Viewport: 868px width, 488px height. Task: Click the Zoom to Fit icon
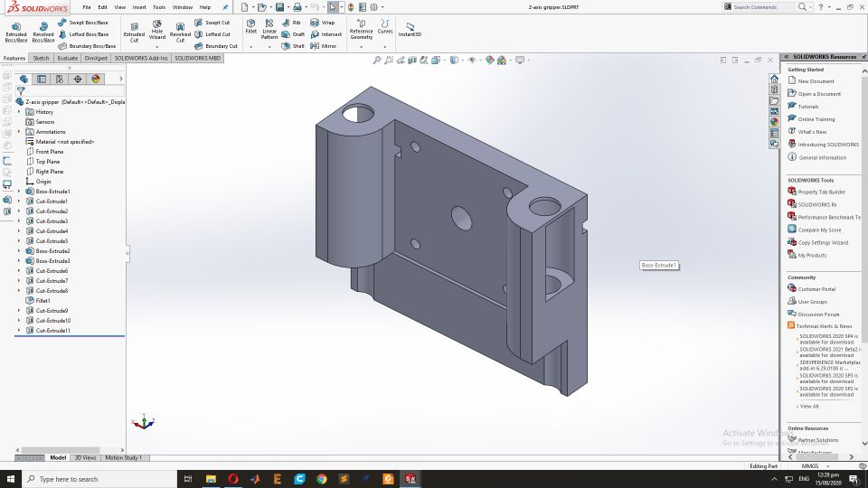[x=377, y=60]
